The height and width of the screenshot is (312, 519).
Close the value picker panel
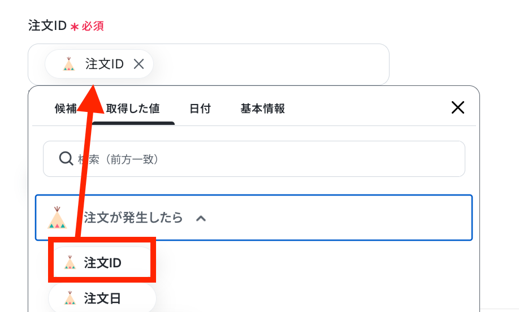click(x=458, y=107)
